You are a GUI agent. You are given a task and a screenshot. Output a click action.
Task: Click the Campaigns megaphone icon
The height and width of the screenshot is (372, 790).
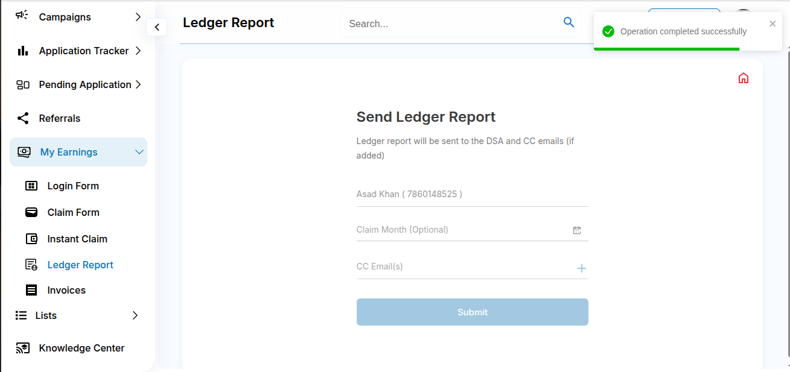[x=22, y=16]
